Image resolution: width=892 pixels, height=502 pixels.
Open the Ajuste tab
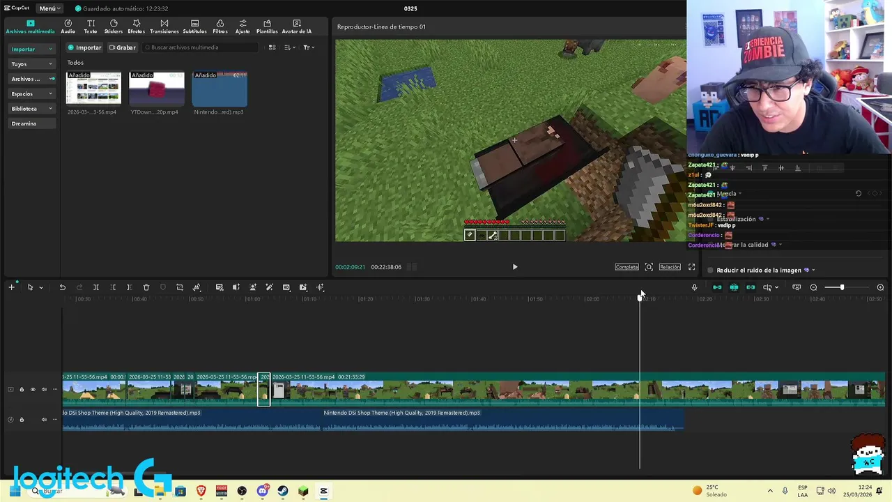pyautogui.click(x=243, y=26)
